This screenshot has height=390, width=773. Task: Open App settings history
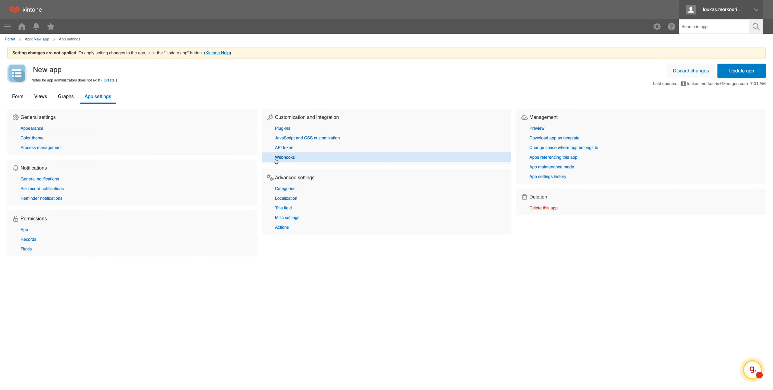point(547,176)
